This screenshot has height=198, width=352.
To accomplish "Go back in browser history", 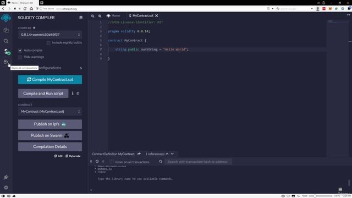I will (3, 9).
